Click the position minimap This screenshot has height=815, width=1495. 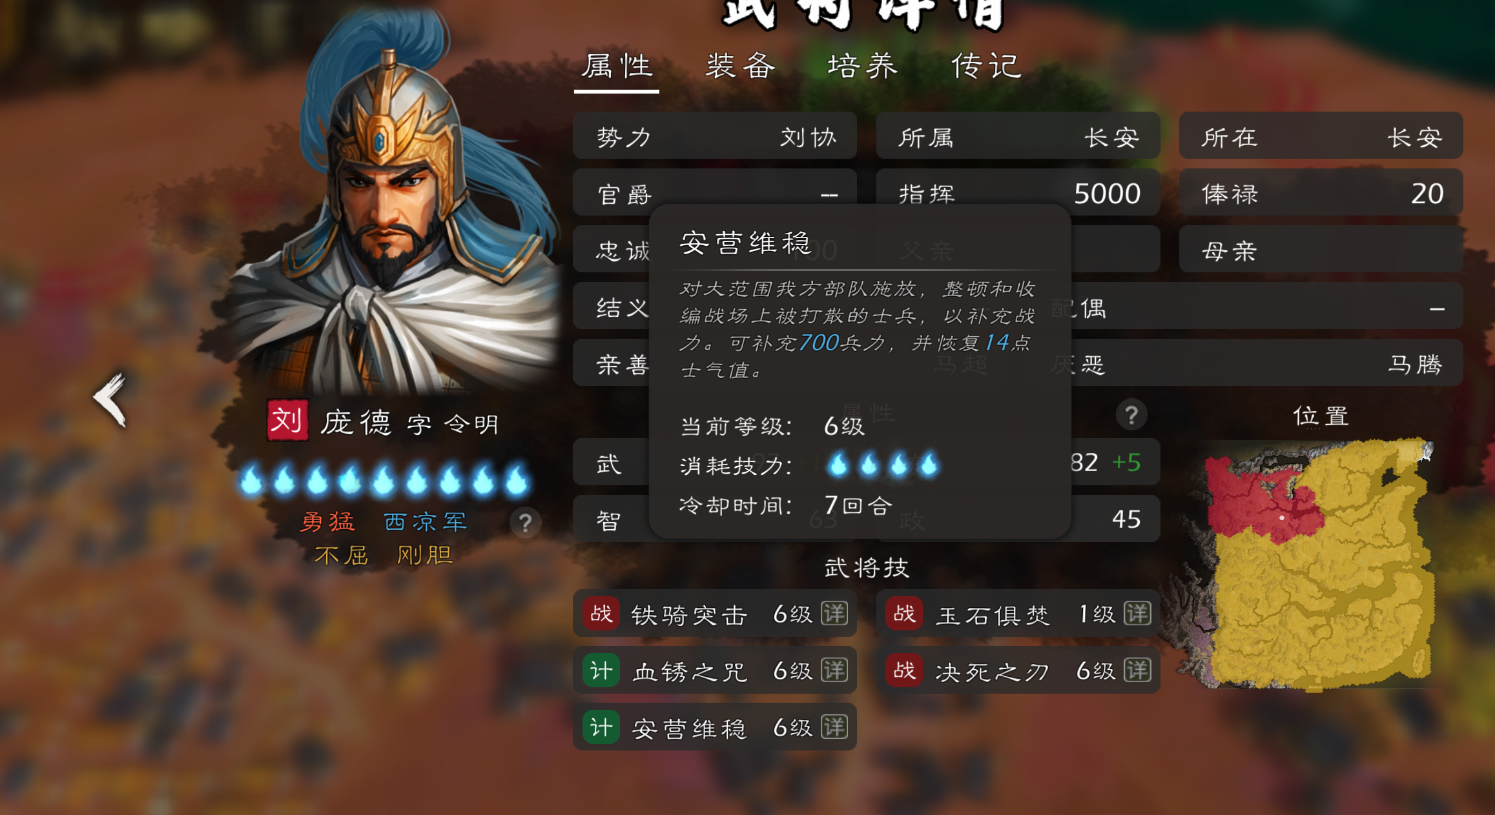click(x=1319, y=564)
